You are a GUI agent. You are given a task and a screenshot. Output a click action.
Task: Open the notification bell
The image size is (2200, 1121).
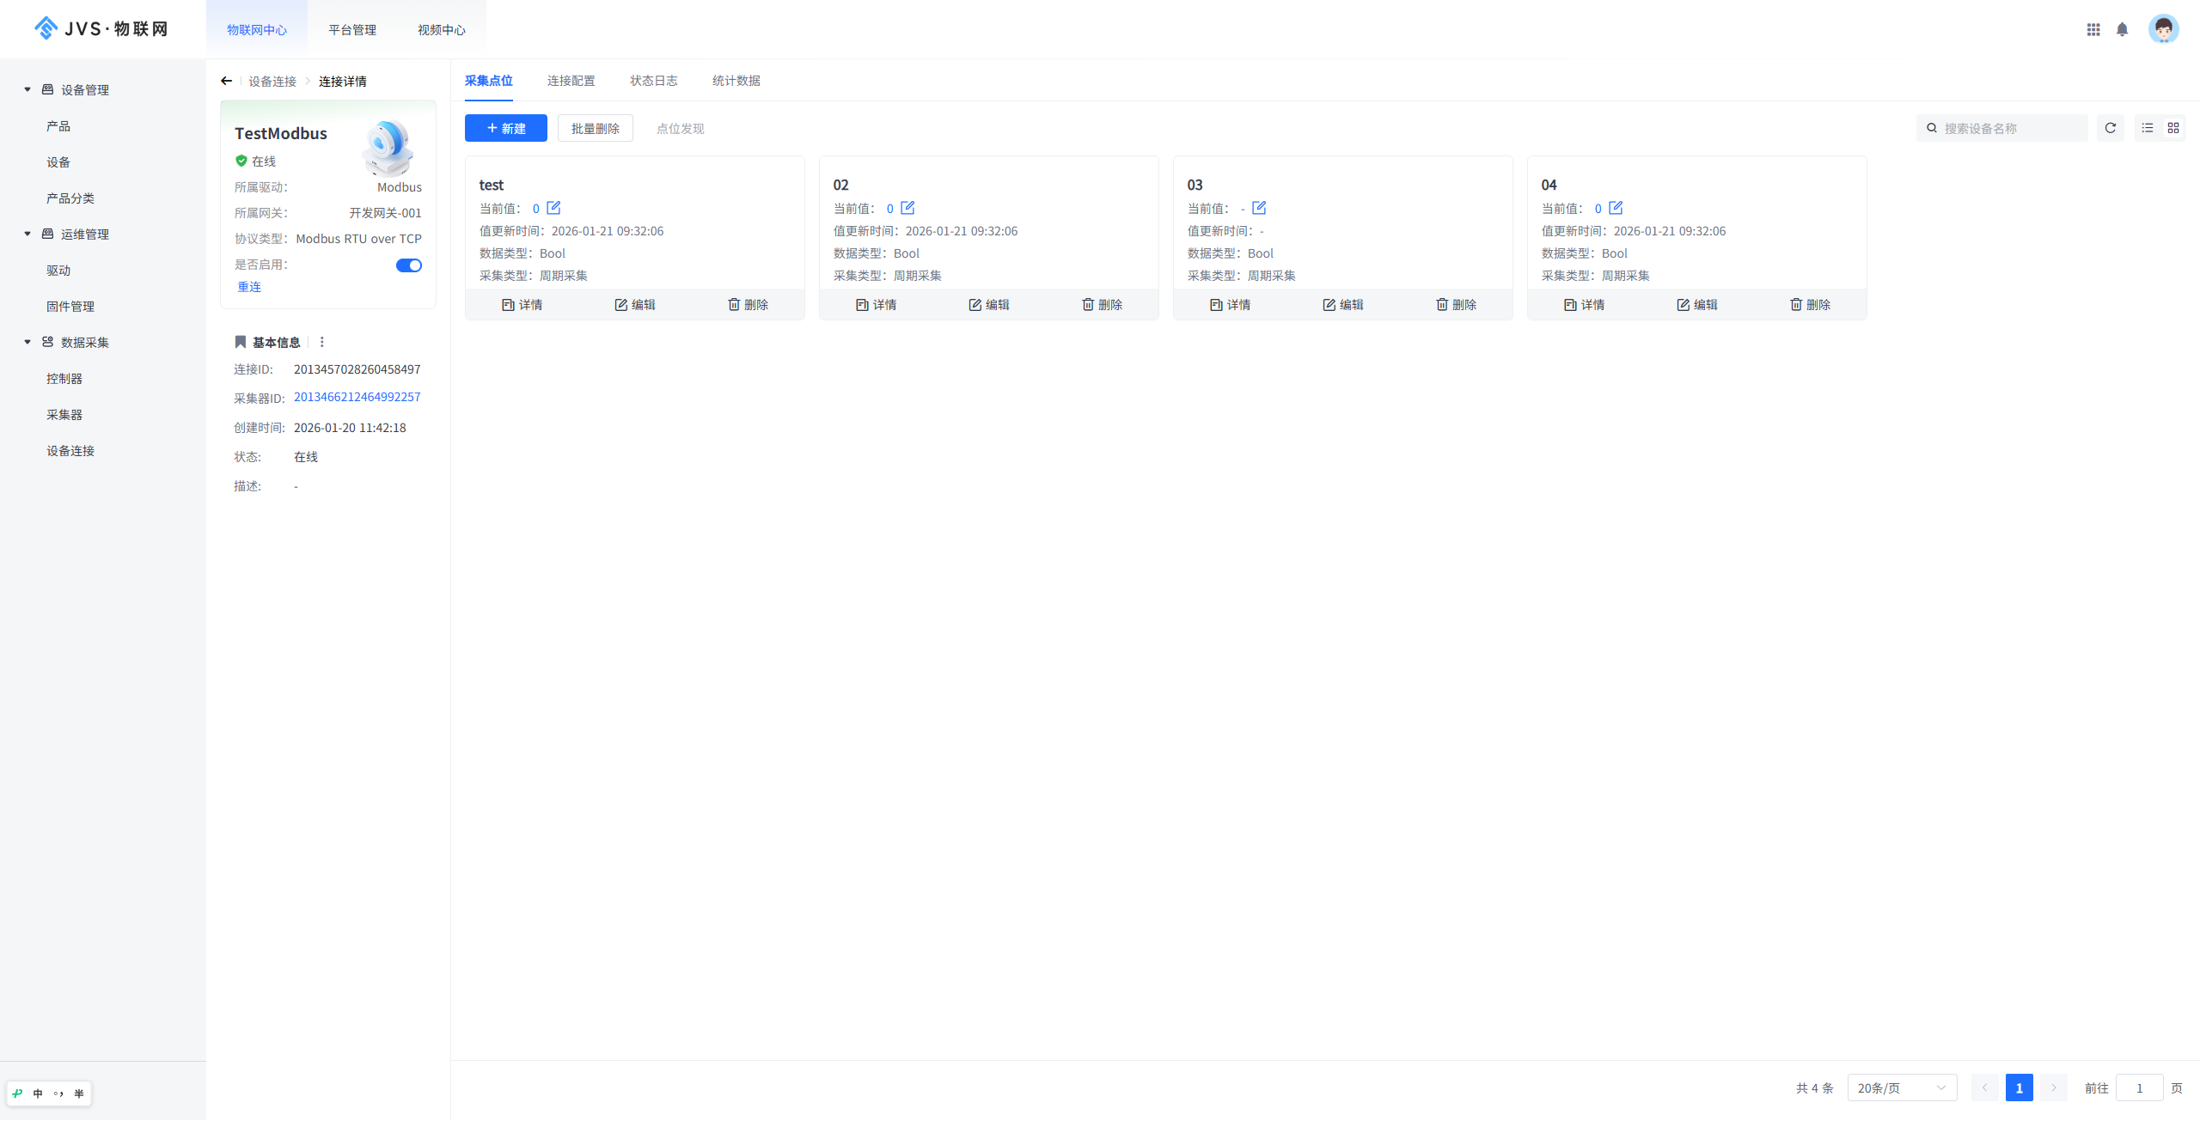click(x=2122, y=29)
